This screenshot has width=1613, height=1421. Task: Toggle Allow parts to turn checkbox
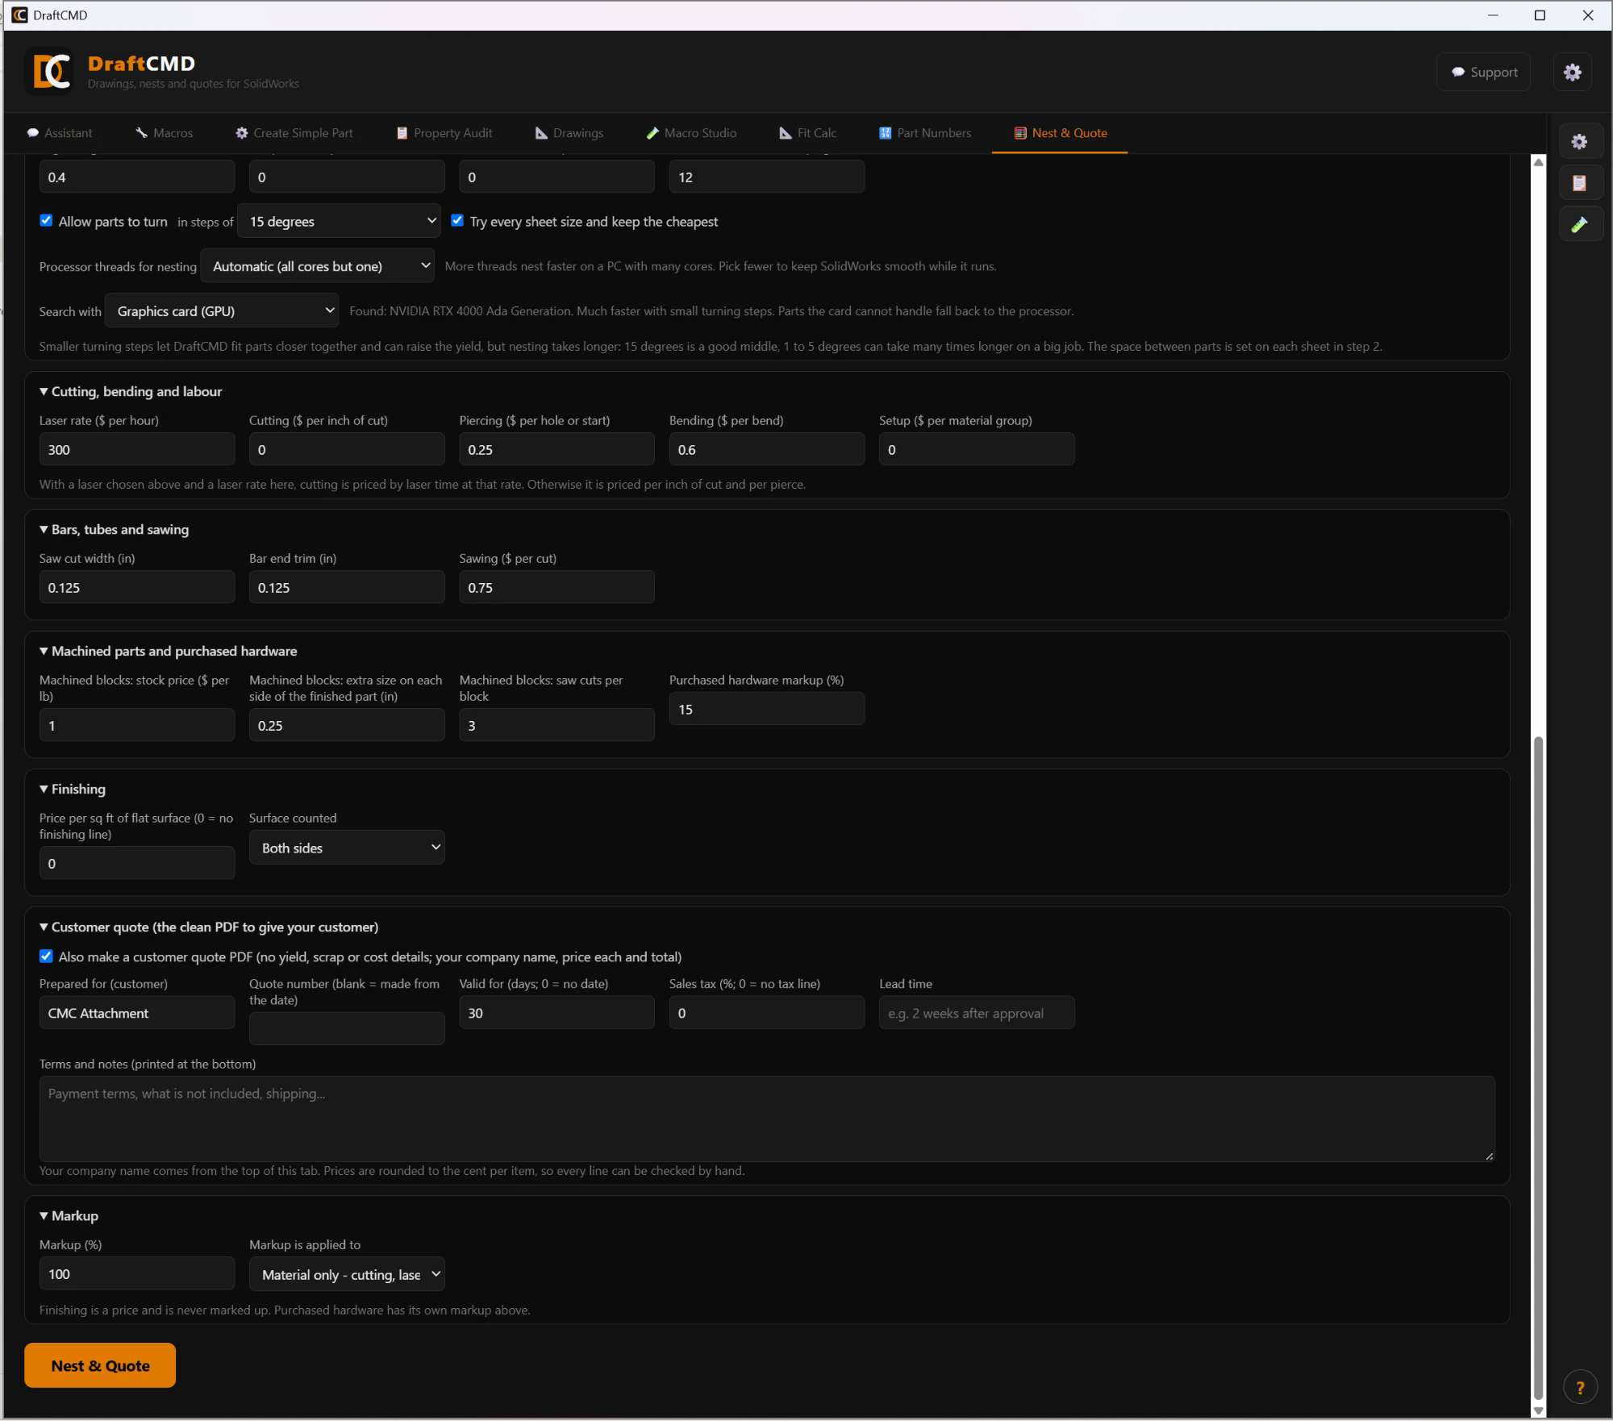click(x=46, y=221)
